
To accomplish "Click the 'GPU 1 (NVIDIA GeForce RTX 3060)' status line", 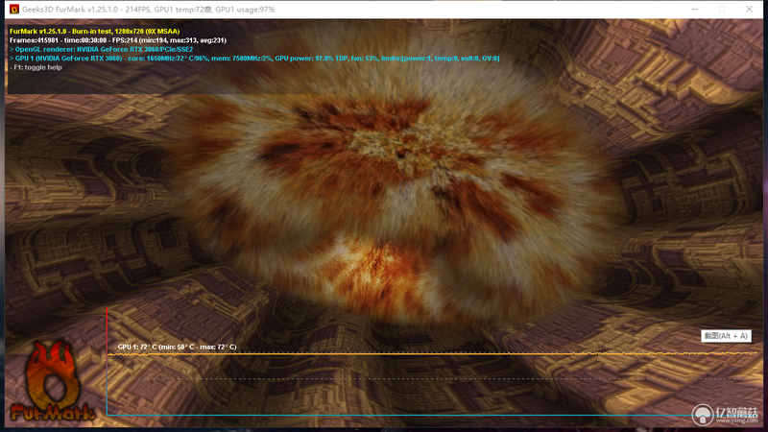I will [254, 59].
